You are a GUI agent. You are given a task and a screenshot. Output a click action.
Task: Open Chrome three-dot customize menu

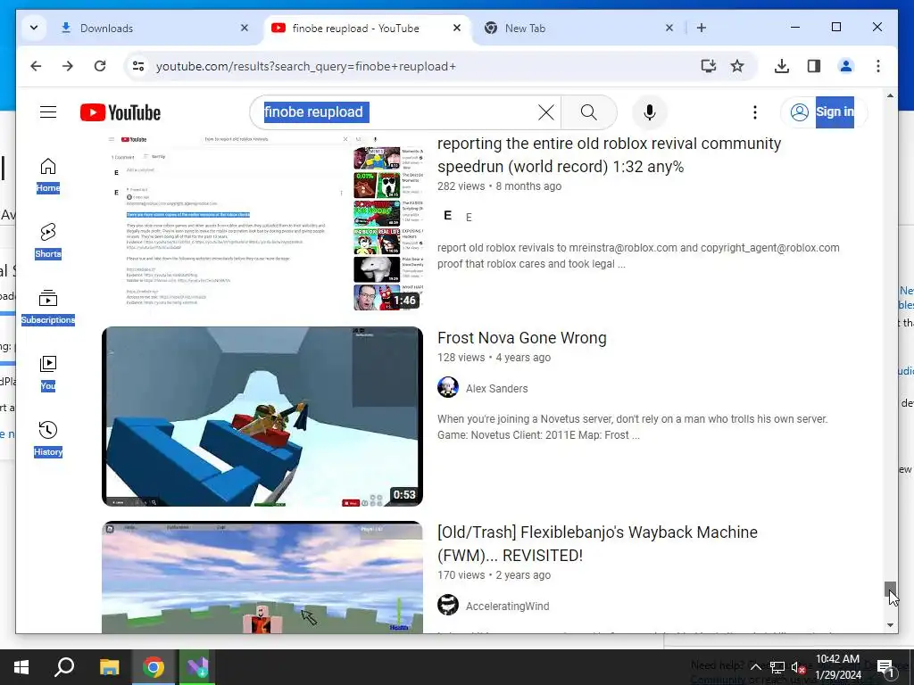[878, 66]
